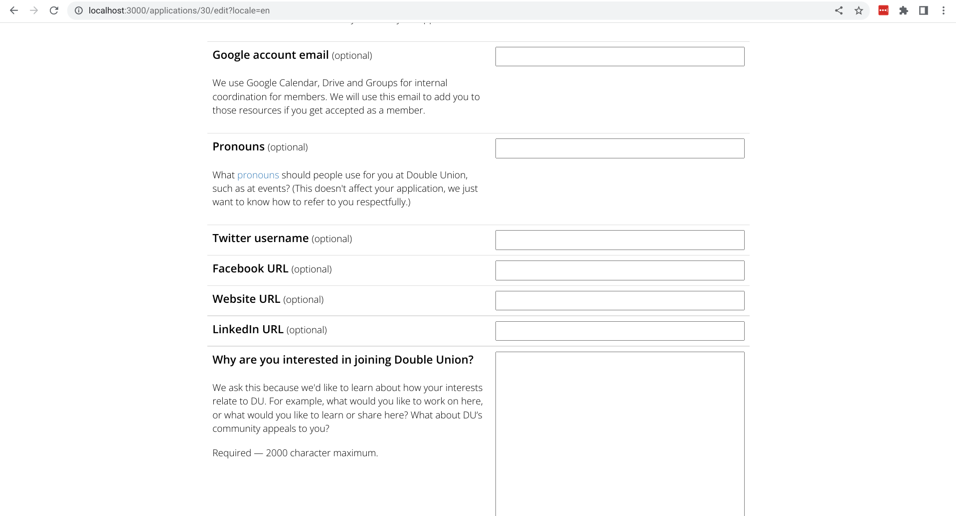Click the browser forward arrow

(34, 10)
